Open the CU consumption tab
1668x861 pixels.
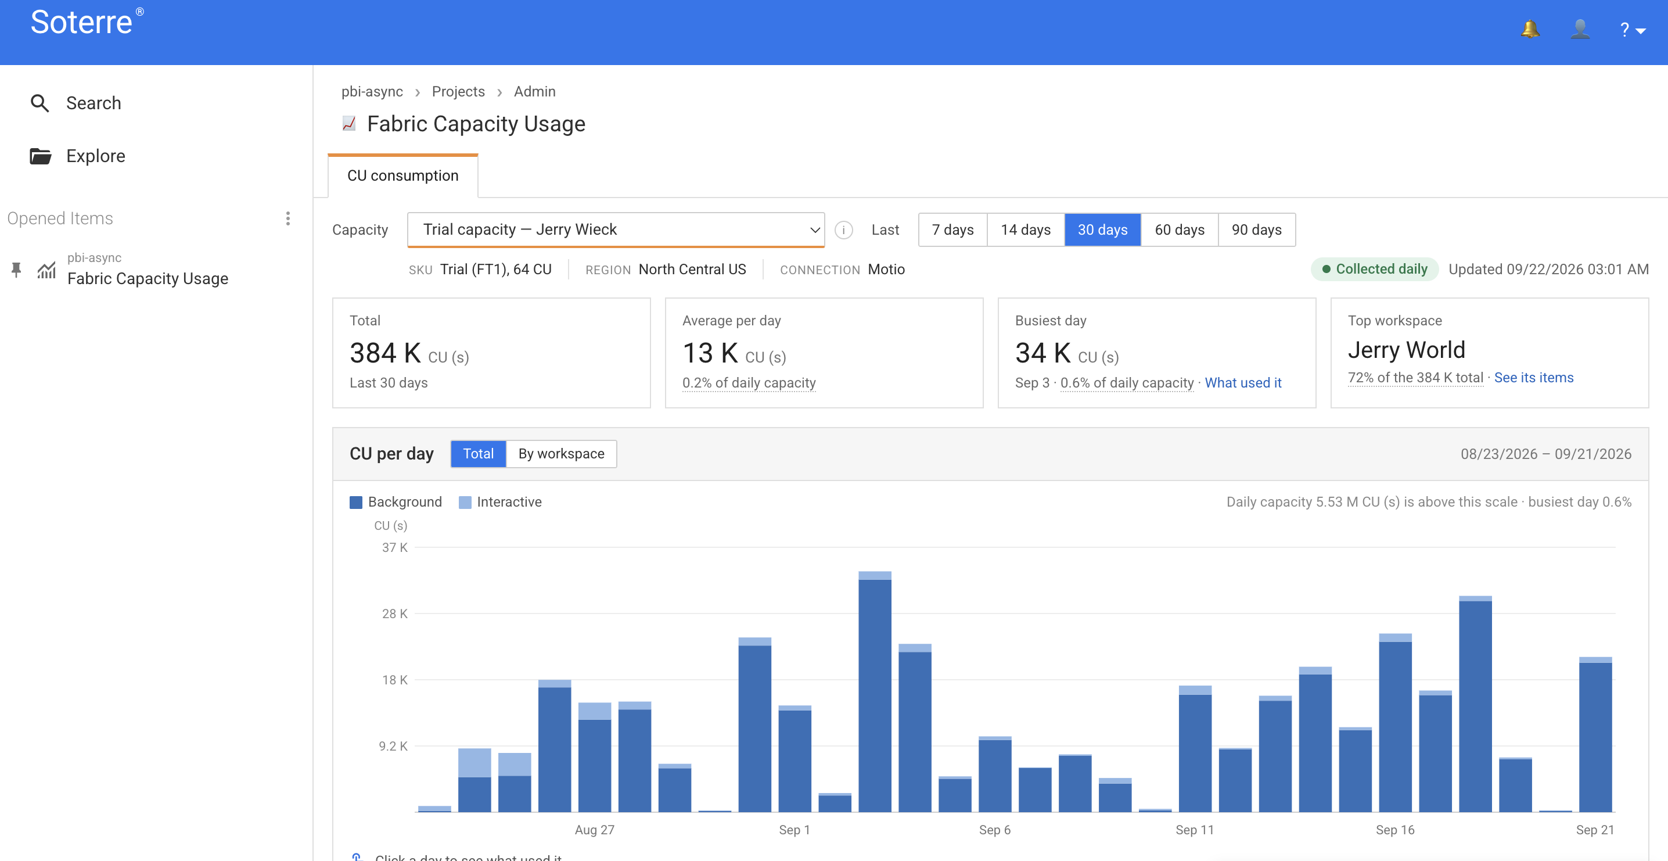click(402, 175)
